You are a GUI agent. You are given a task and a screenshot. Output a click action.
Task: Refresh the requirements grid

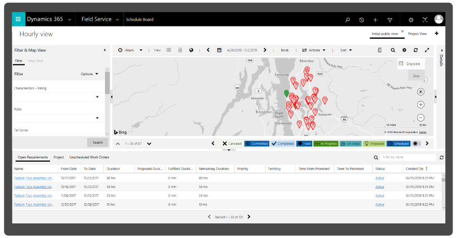click(x=441, y=157)
